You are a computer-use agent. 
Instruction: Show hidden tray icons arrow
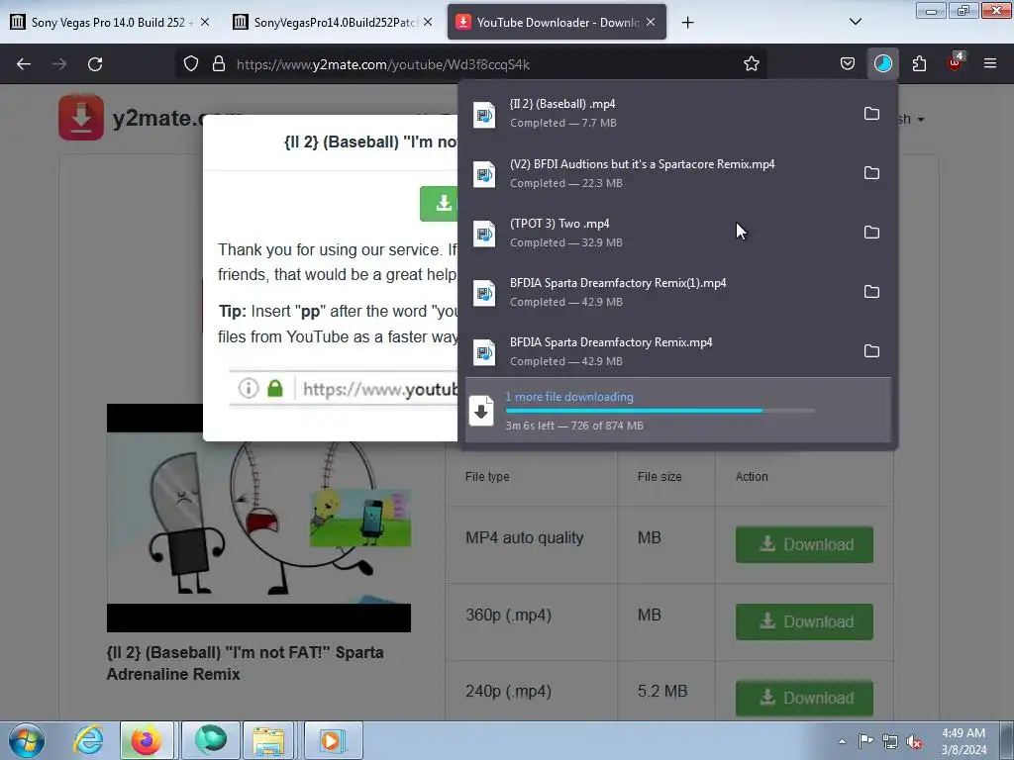click(x=842, y=741)
